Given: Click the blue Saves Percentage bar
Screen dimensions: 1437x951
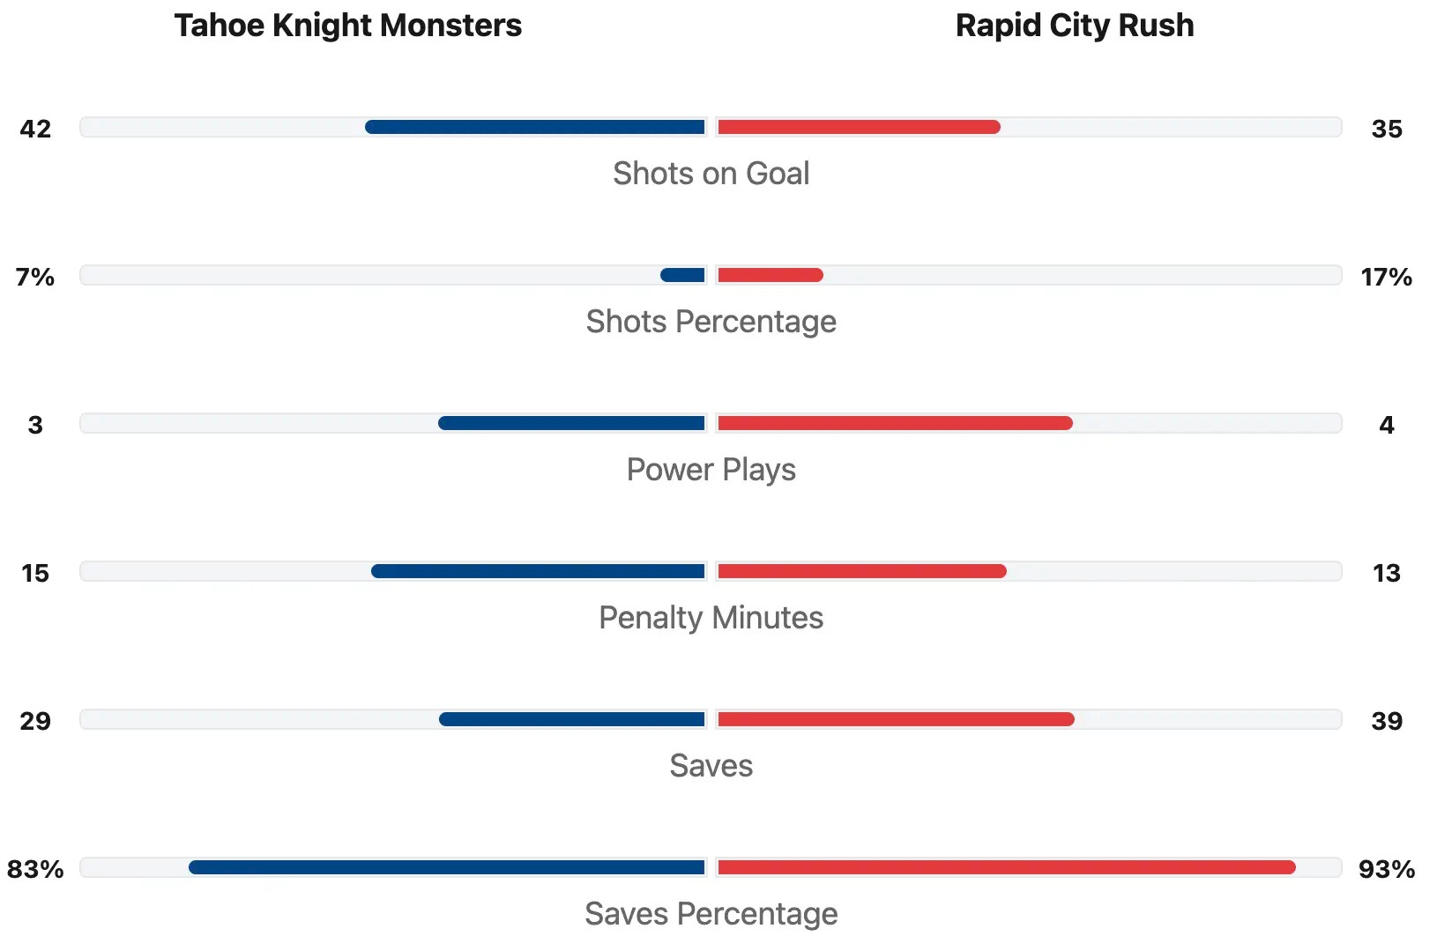Looking at the screenshot, I should pos(447,867).
